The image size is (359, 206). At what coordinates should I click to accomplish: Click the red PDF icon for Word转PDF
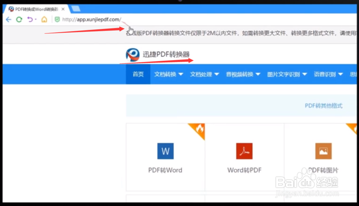click(244, 151)
